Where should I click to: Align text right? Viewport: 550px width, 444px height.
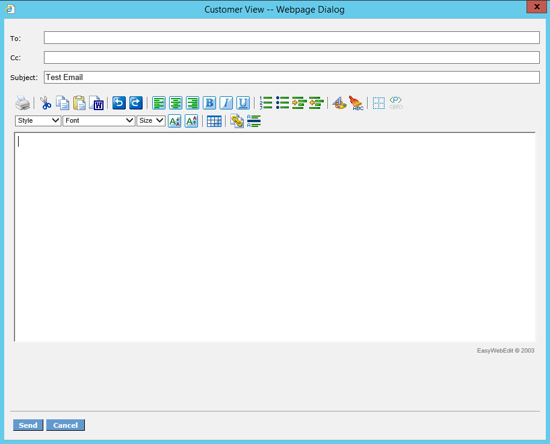click(193, 103)
